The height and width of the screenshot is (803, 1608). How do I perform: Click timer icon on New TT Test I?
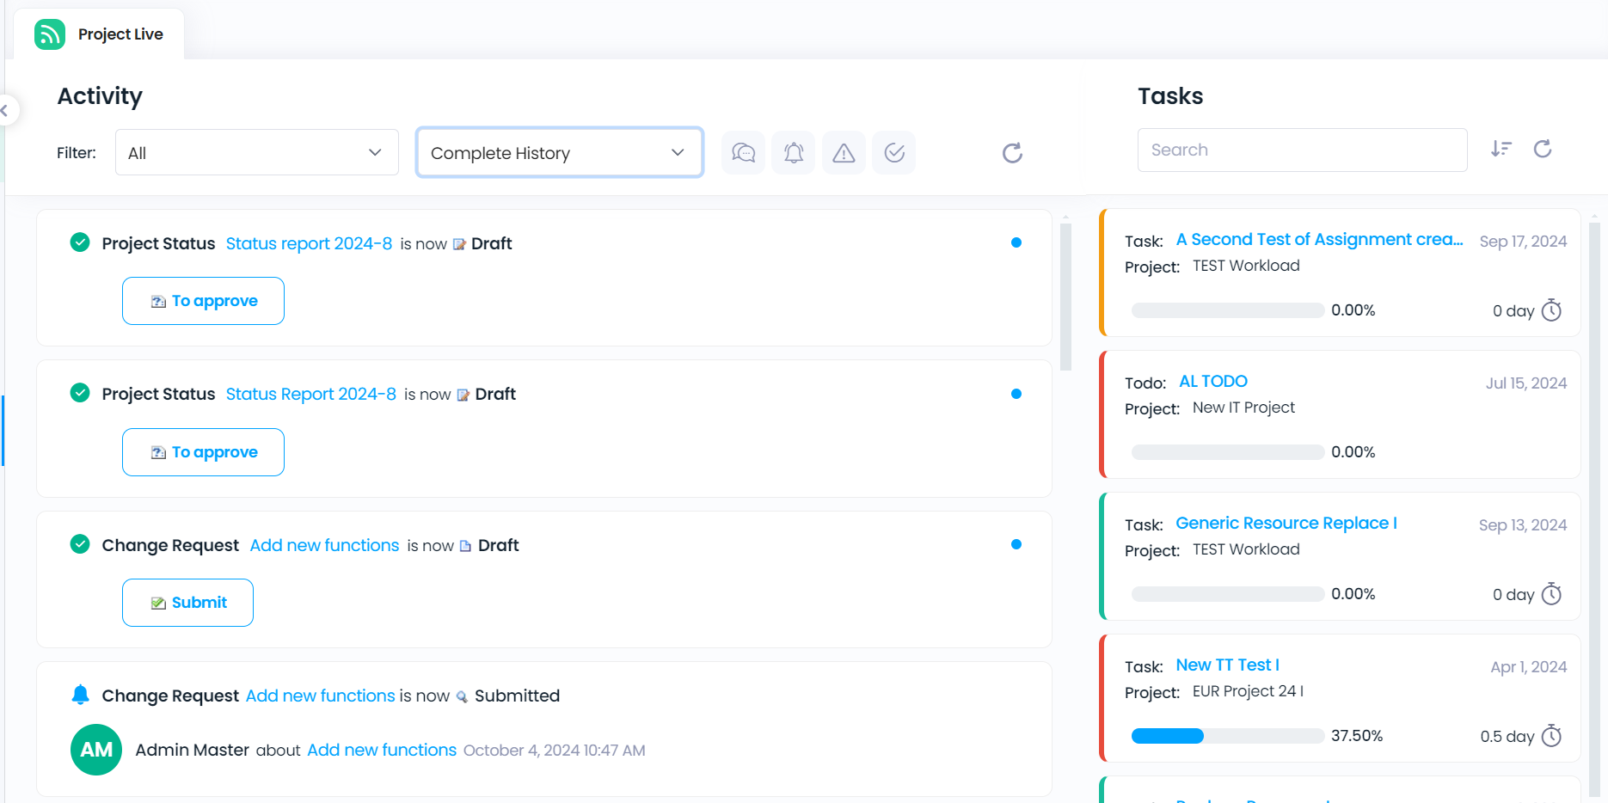point(1551,736)
